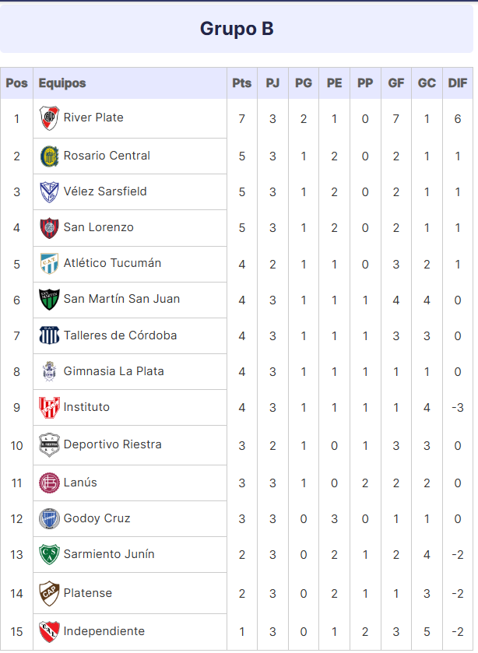Click the San Martín San Juan crest
Image resolution: width=478 pixels, height=653 pixels.
click(x=49, y=300)
